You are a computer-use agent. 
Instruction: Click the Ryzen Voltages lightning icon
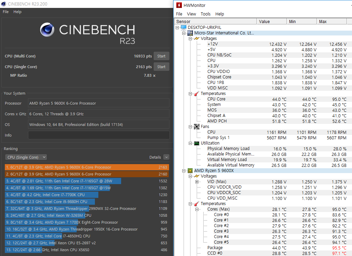pyautogui.click(x=197, y=176)
